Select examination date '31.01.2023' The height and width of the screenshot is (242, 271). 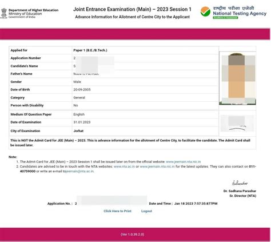[x=82, y=122]
